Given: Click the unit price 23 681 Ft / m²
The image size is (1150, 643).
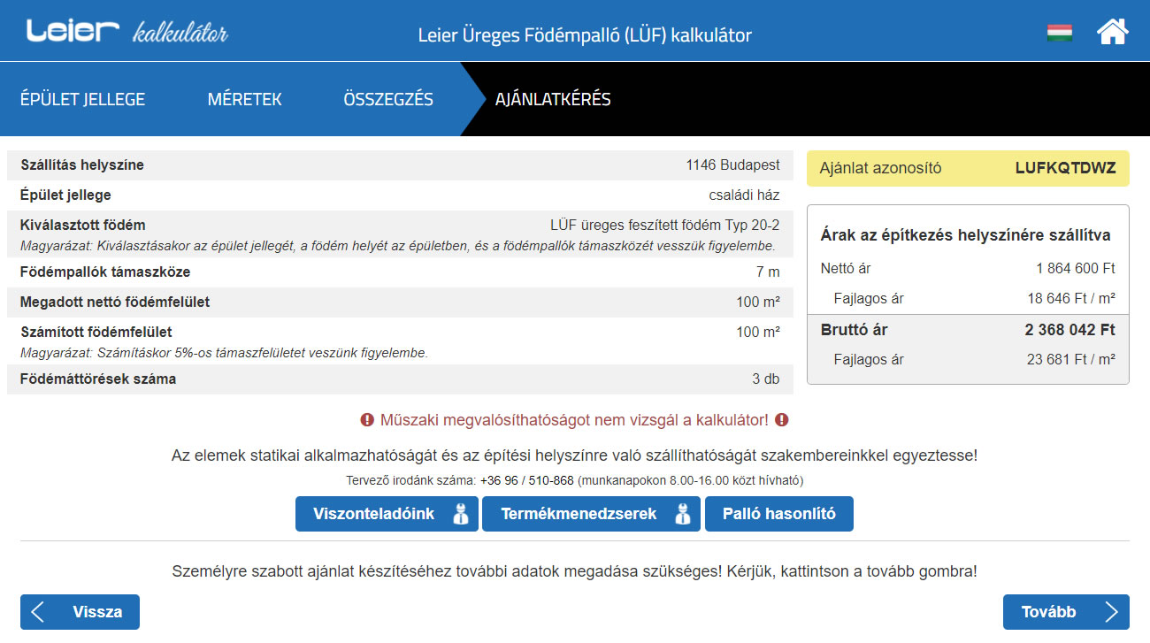Looking at the screenshot, I should (1071, 360).
